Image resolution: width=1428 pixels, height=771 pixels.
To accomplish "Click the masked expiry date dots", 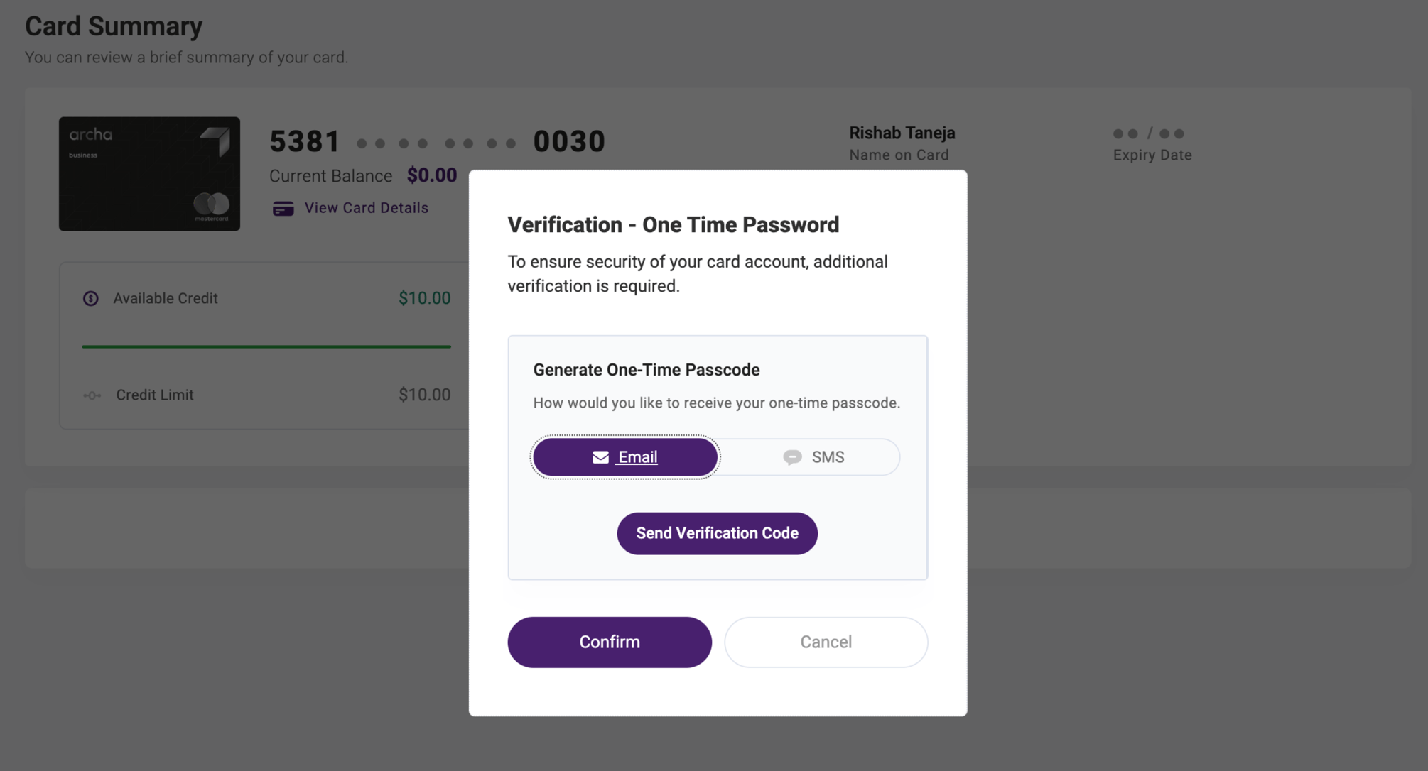I will pyautogui.click(x=1148, y=133).
